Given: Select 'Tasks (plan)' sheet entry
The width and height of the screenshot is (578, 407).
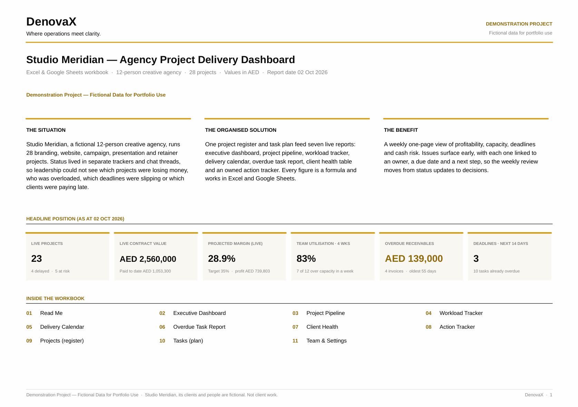Looking at the screenshot, I should click(x=181, y=341).
